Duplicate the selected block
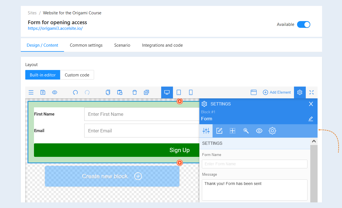The height and width of the screenshot is (208, 342). pyautogui.click(x=146, y=92)
